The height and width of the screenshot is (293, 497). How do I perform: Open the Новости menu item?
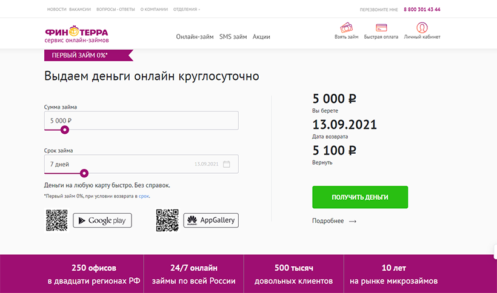pyautogui.click(x=56, y=10)
